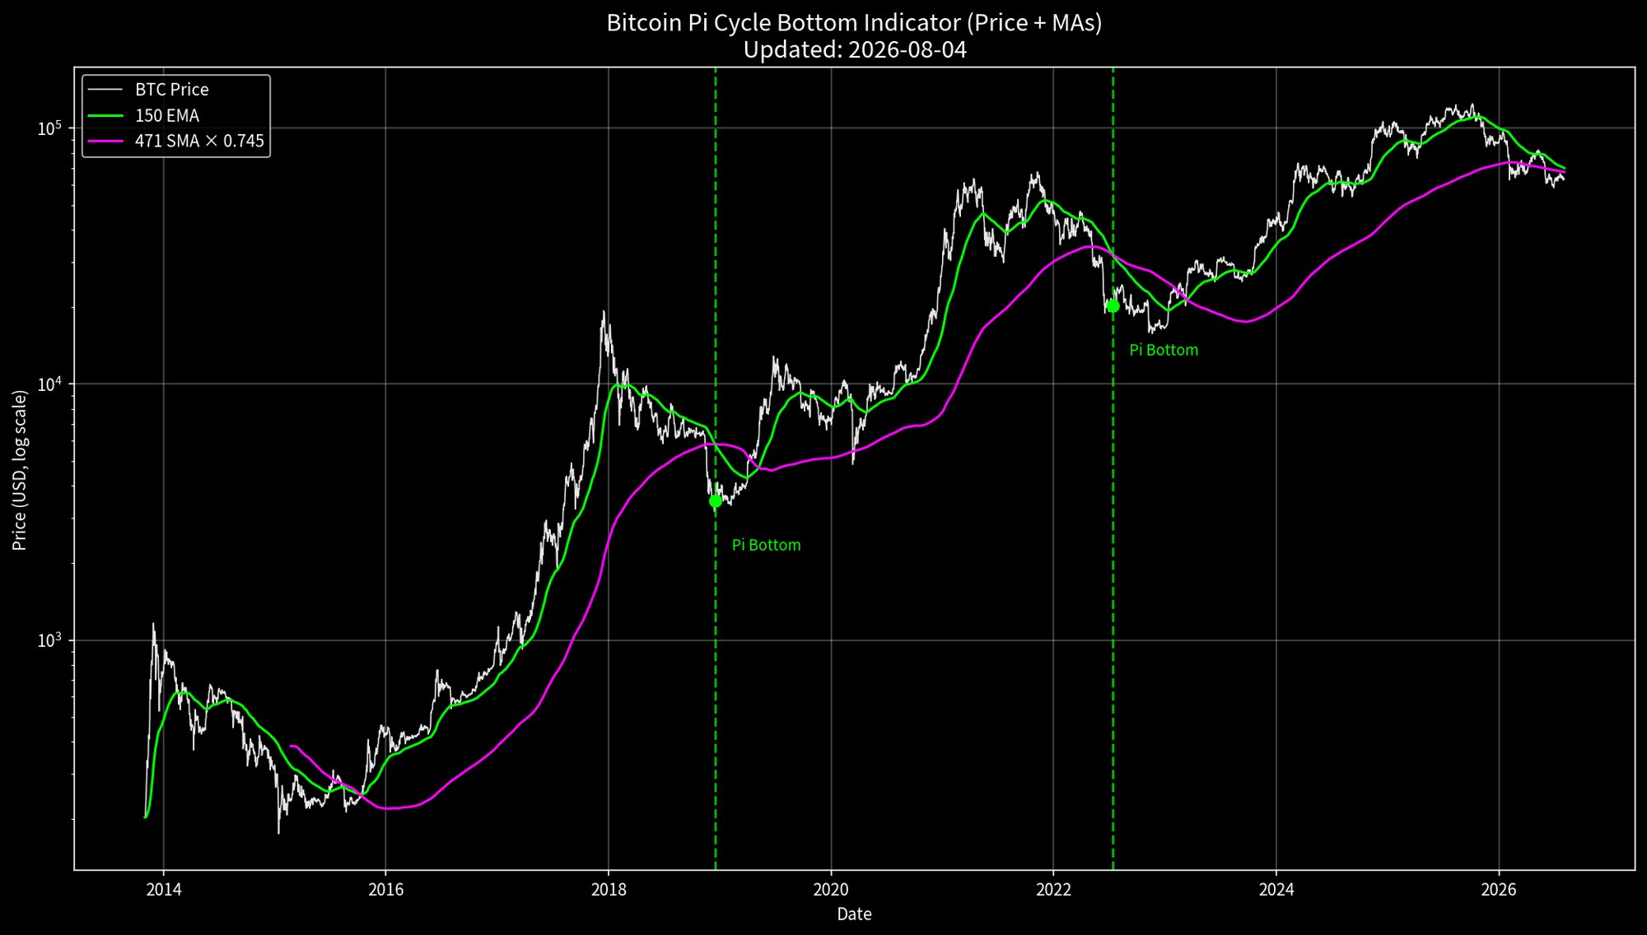1647x935 pixels.
Task: Click the 'Price (USD, log scale)' y-axis title
Action: pos(20,470)
